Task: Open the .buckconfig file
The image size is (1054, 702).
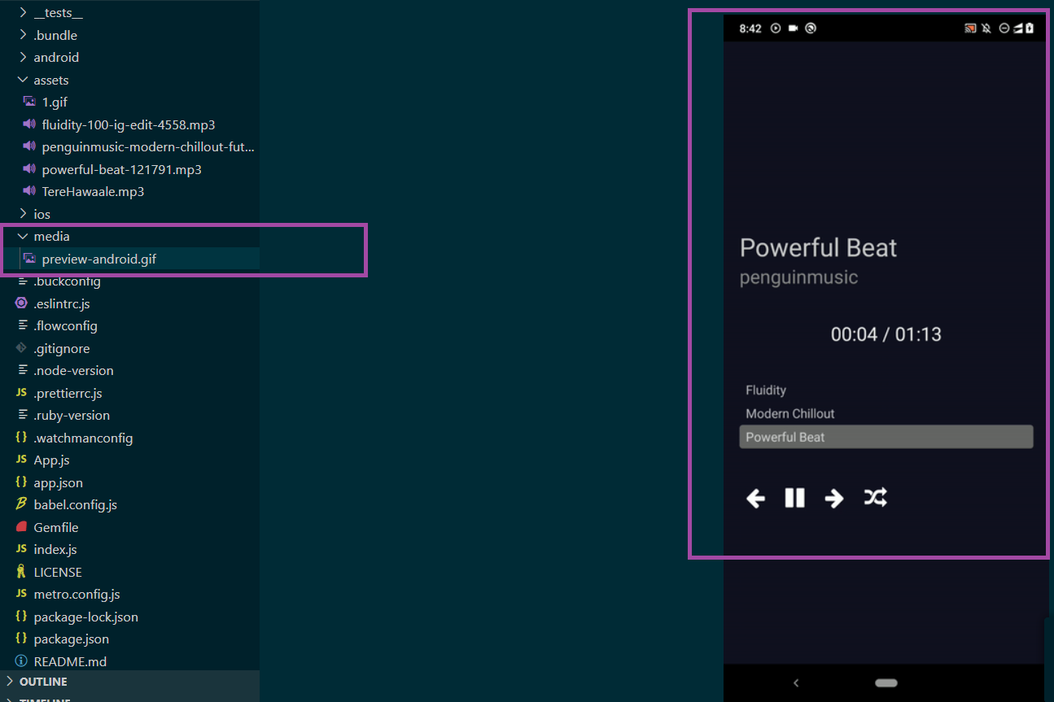Action: (x=67, y=281)
